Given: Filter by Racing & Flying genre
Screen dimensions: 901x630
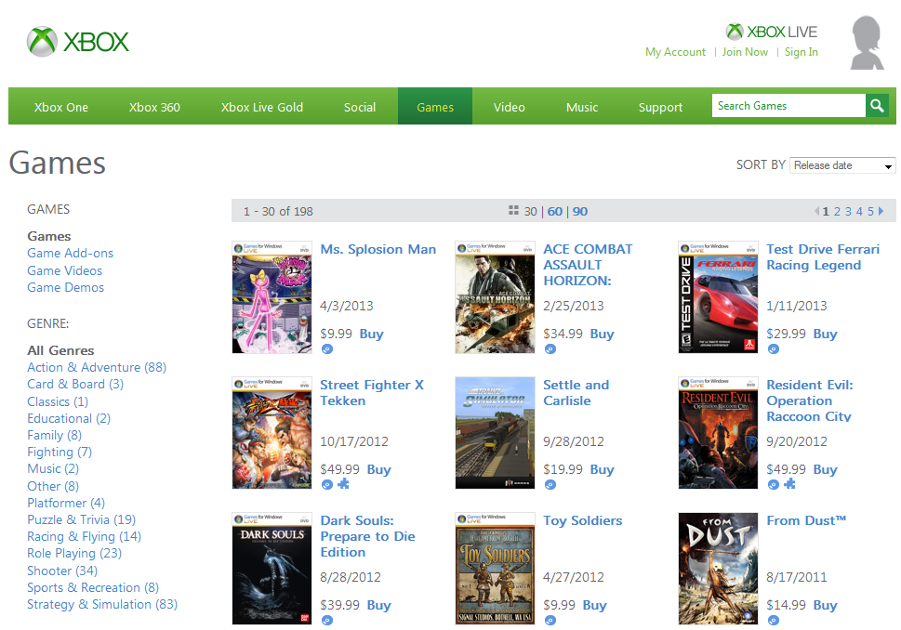Looking at the screenshot, I should point(84,536).
